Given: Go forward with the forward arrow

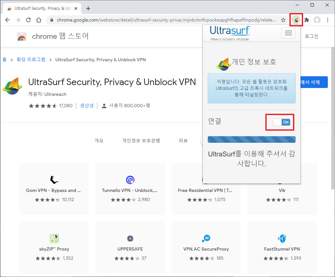Looking at the screenshot, I should point(18,20).
